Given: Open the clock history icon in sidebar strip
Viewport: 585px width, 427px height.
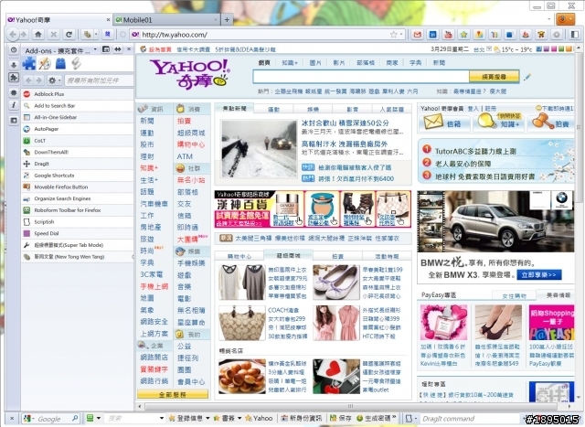Looking at the screenshot, I should tap(14, 49).
